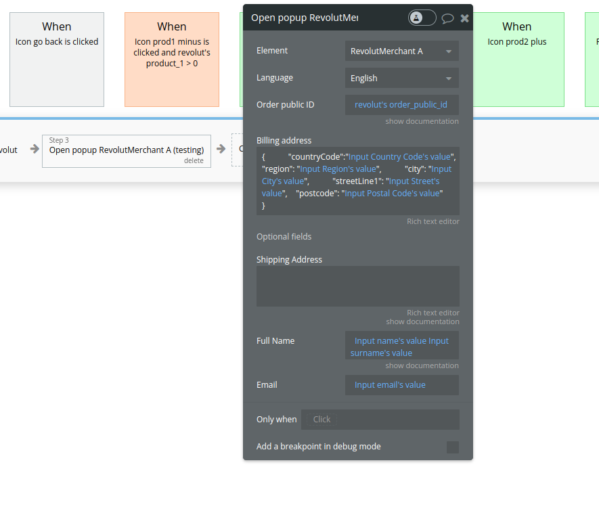Click the Input Country Code's value expression

tap(399, 156)
